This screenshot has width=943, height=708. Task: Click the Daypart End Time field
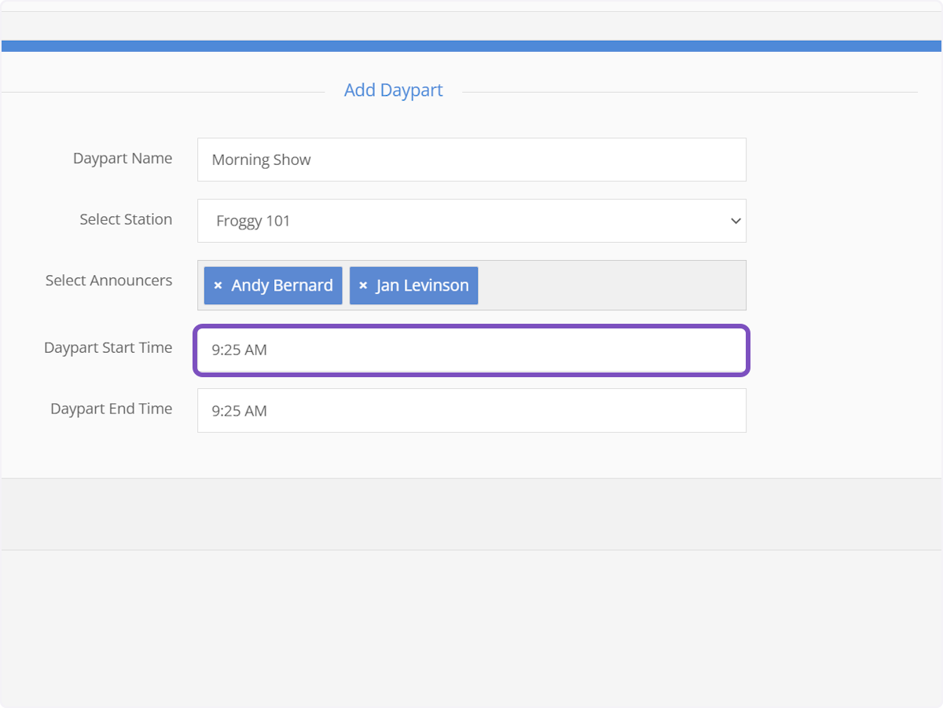(472, 410)
